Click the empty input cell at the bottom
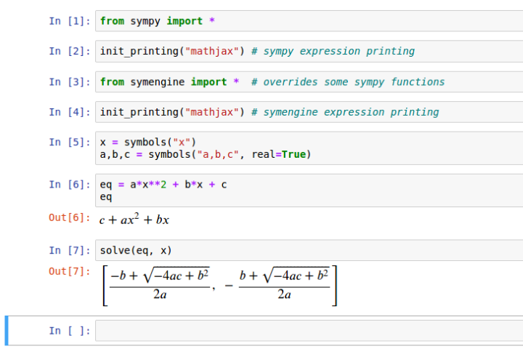This screenshot has width=523, height=349. (x=309, y=331)
